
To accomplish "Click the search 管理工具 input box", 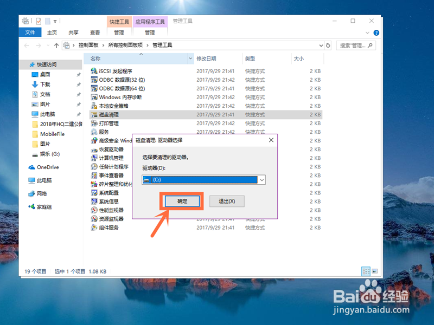I will 356,45.
